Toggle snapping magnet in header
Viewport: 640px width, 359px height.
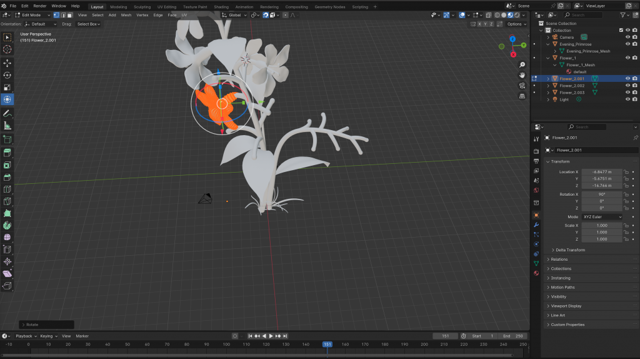pyautogui.click(x=266, y=15)
